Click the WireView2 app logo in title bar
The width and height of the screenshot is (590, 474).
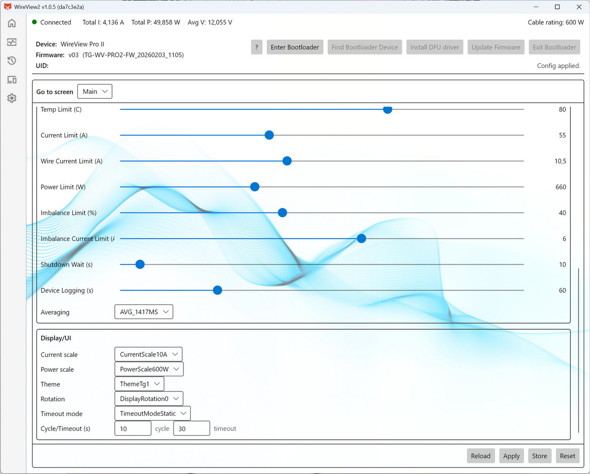click(7, 7)
